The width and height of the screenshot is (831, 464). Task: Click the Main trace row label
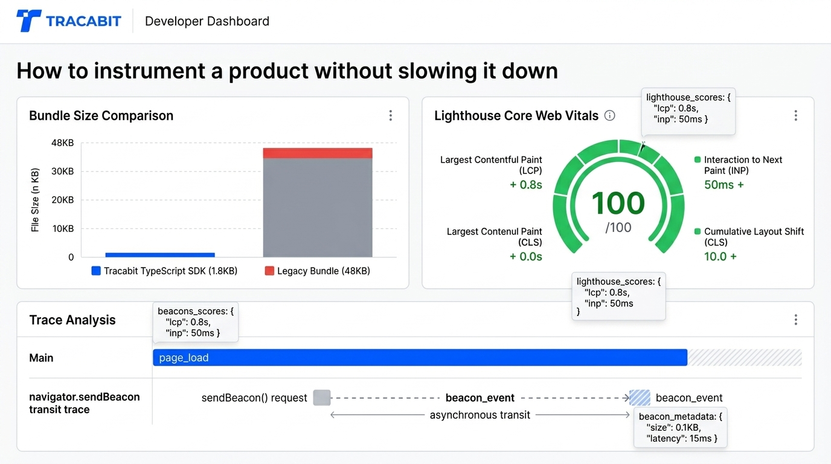pyautogui.click(x=41, y=358)
